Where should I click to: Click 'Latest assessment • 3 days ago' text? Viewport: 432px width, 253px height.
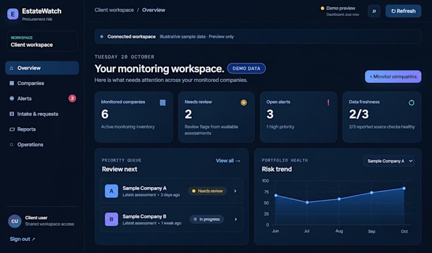151,195
